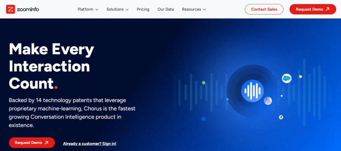Click Request Demo button in header
341x151 pixels.
(x=313, y=9)
